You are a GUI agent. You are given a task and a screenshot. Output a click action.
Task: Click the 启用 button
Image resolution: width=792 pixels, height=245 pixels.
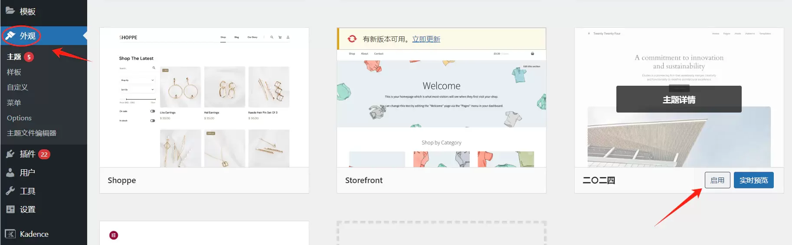(717, 180)
